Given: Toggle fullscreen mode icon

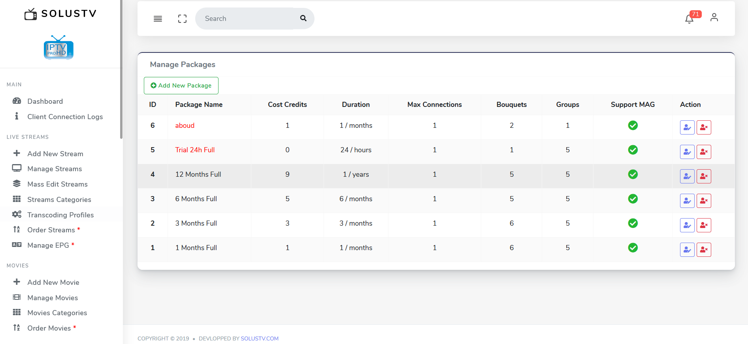Looking at the screenshot, I should pos(182,19).
